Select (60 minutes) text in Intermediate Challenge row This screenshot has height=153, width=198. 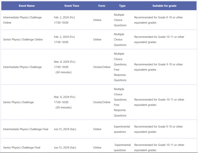point(64,72)
